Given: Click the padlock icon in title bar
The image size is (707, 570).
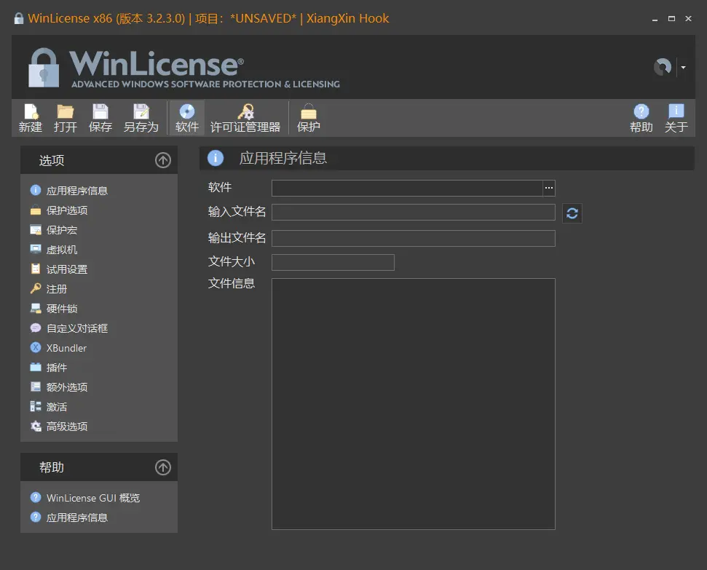Looking at the screenshot, I should (x=18, y=18).
